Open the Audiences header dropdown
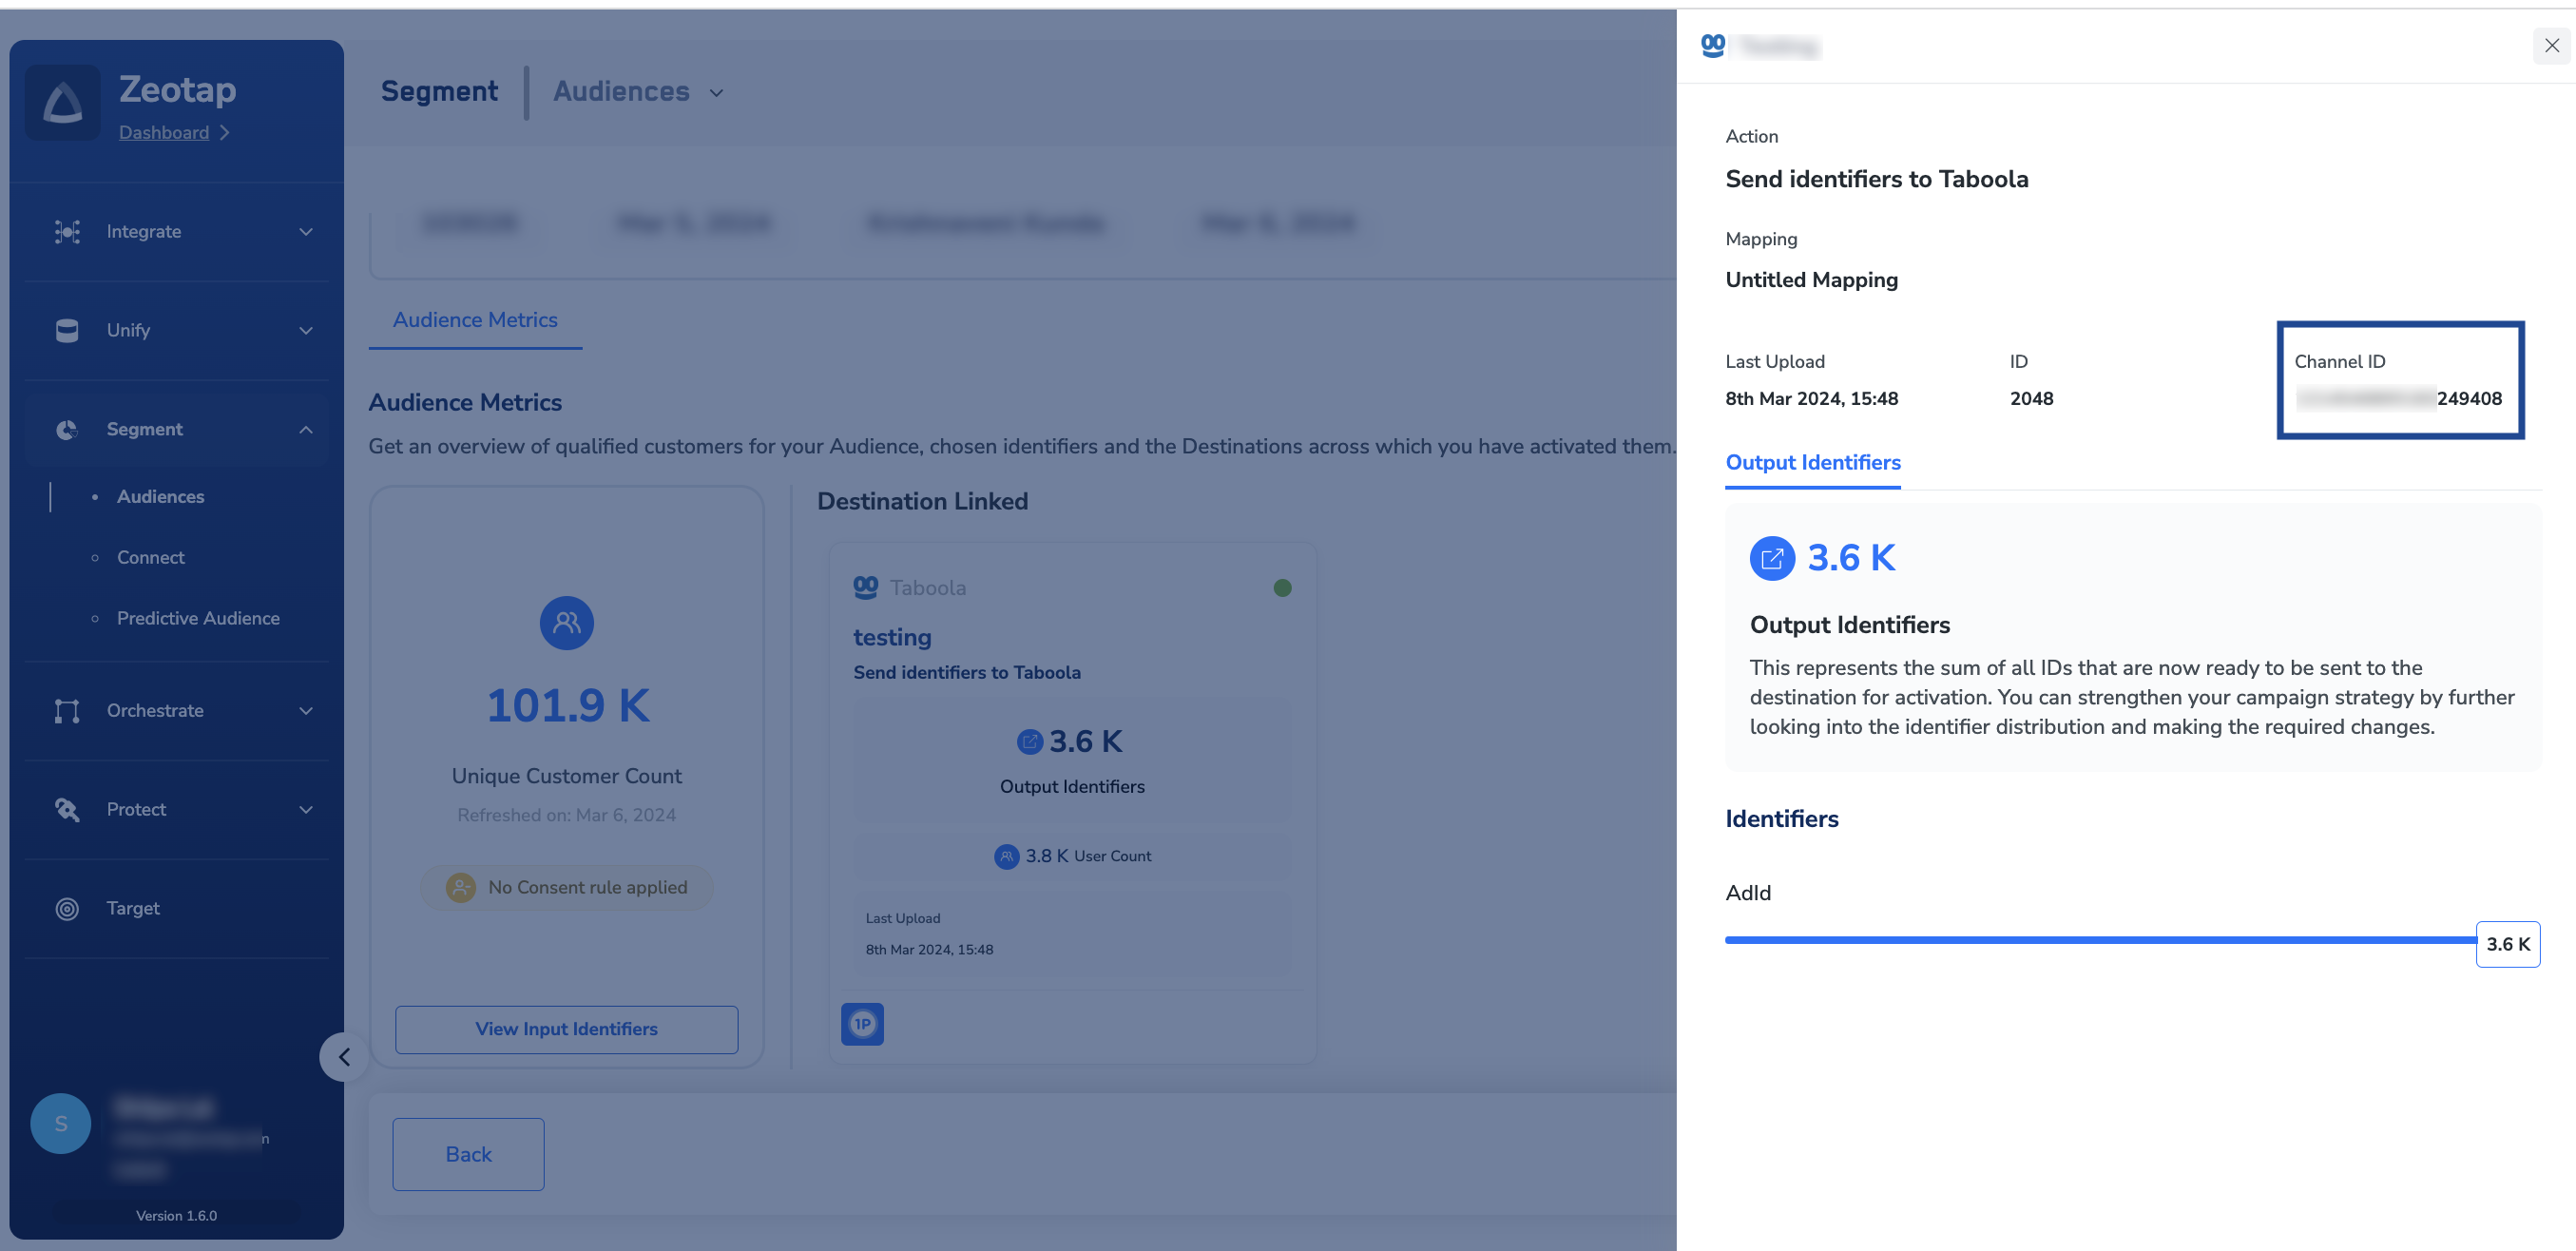Image resolution: width=2576 pixels, height=1251 pixels. tap(716, 93)
